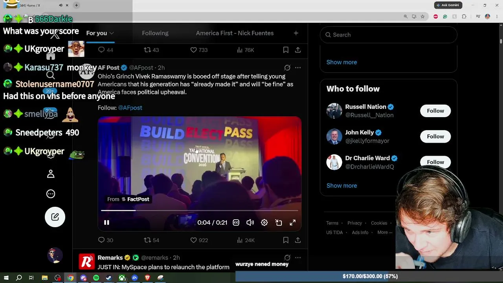Click the X search field
The height and width of the screenshot is (283, 503).
(389, 35)
